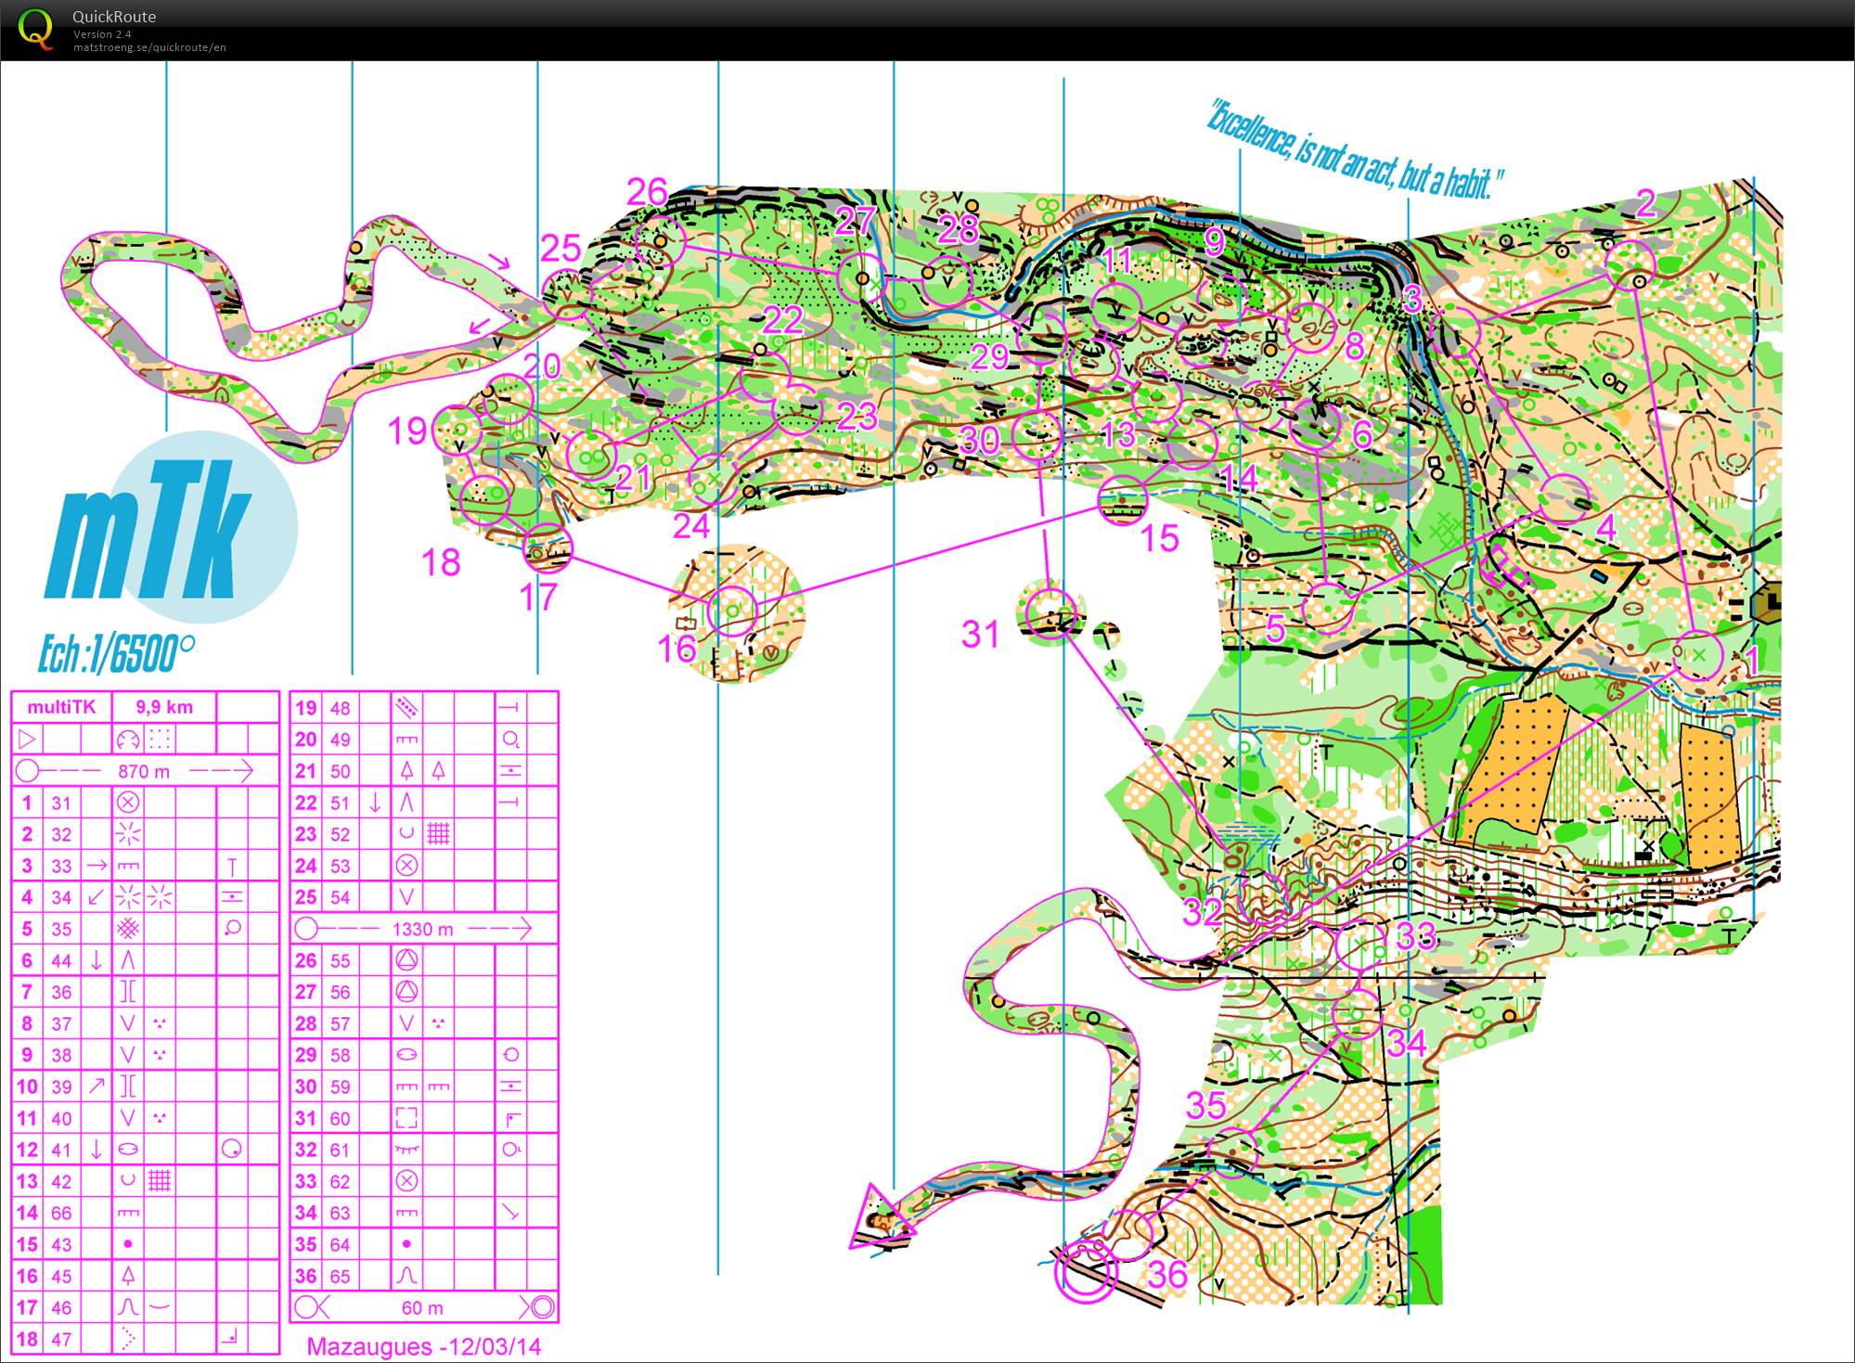The width and height of the screenshot is (1855, 1363).
Task: Select control circle 34 on map
Action: [x=1358, y=1013]
